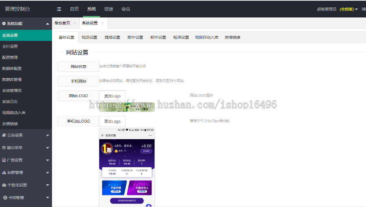Open 资源 in the top navigation
This screenshot has width=366, height=207.
tap(109, 9)
